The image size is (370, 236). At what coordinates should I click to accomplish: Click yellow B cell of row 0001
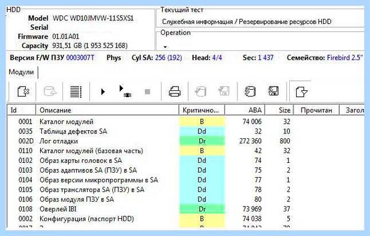pyautogui.click(x=202, y=122)
